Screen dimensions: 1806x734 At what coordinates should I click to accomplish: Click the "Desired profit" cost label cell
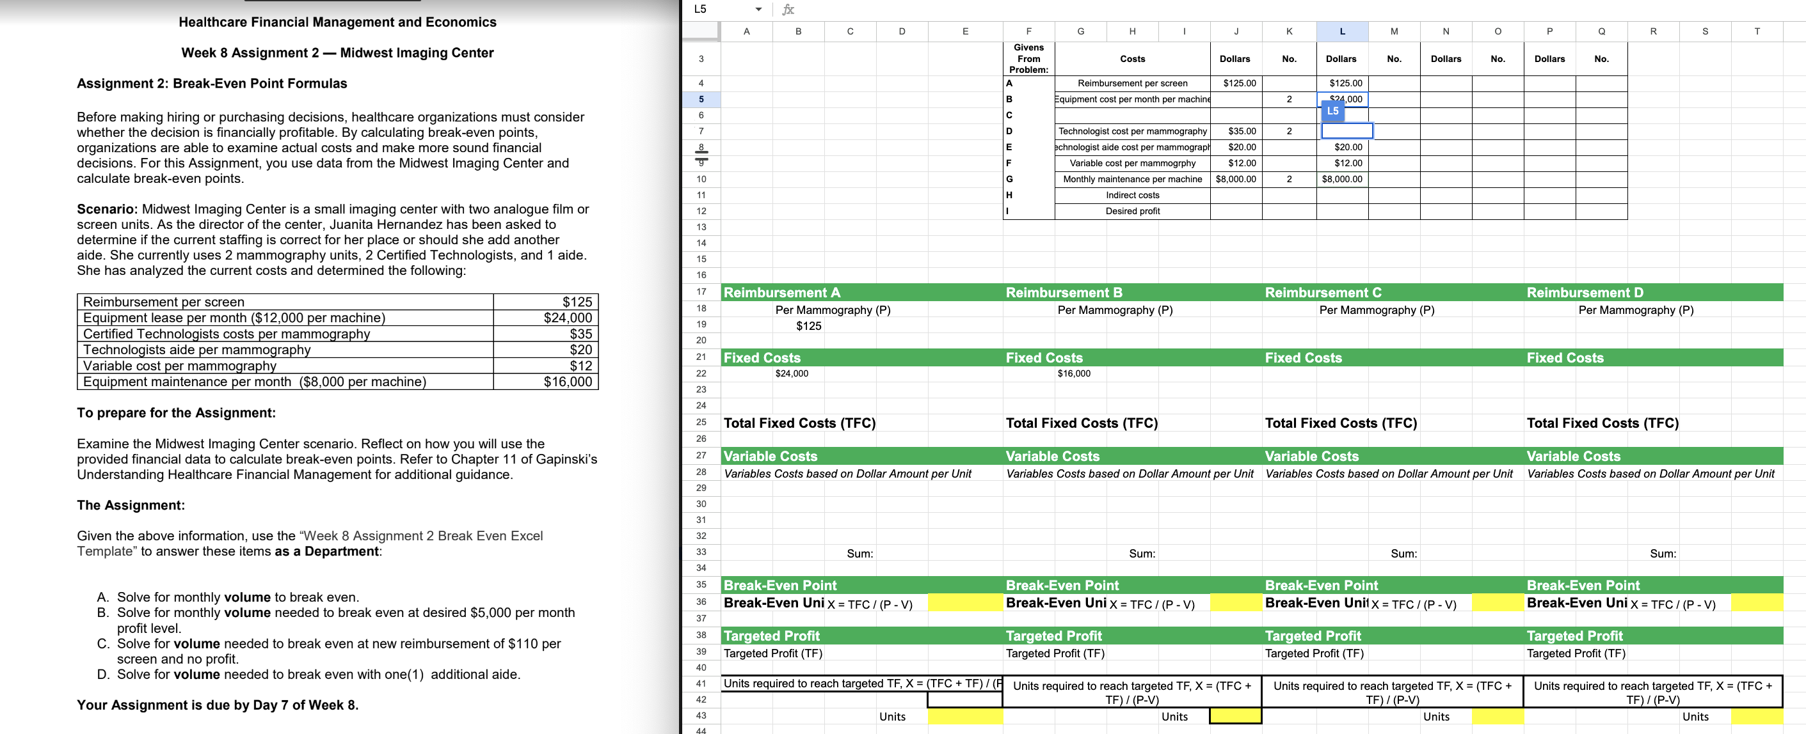[1131, 211]
